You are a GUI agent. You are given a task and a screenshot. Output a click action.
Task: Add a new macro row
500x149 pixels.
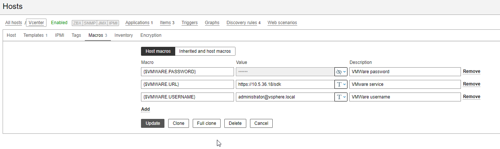(x=145, y=109)
